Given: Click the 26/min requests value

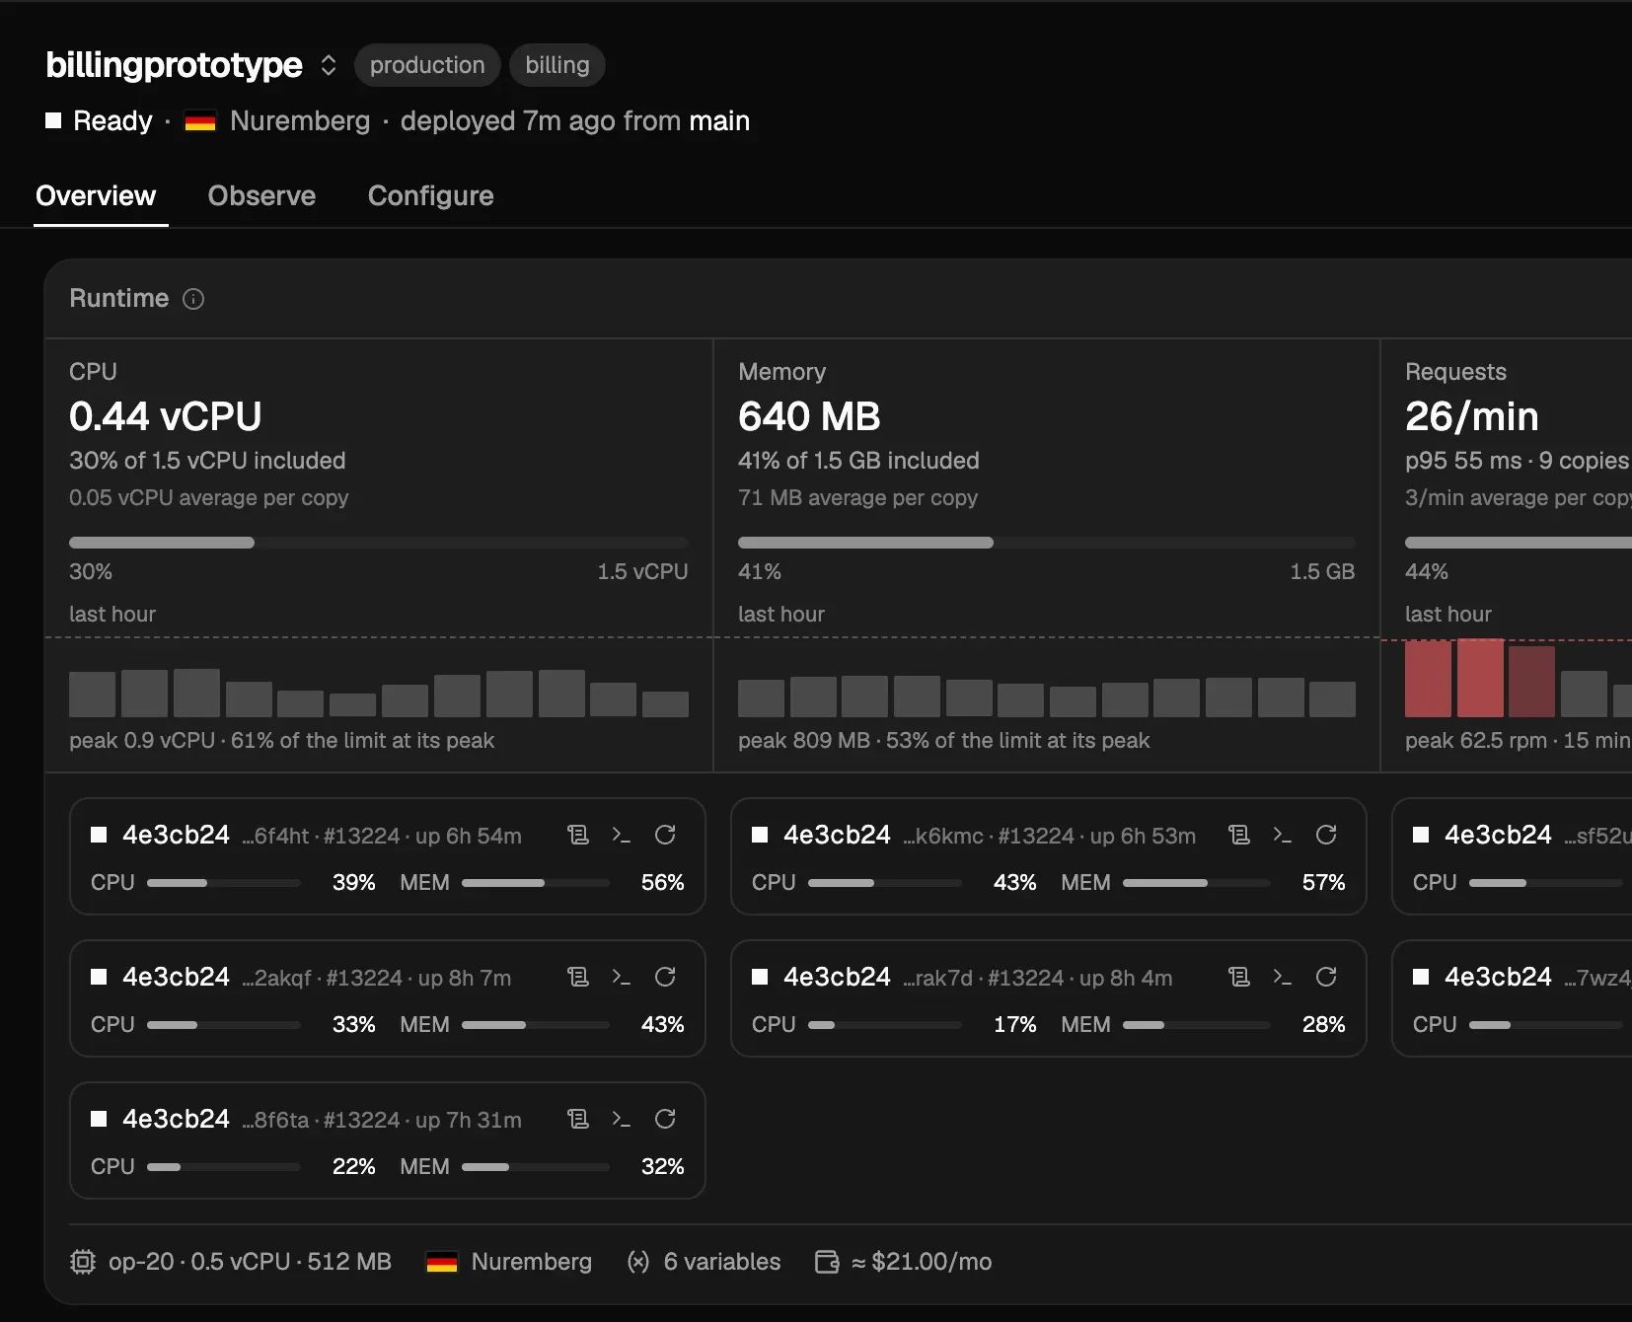Looking at the screenshot, I should (1471, 416).
